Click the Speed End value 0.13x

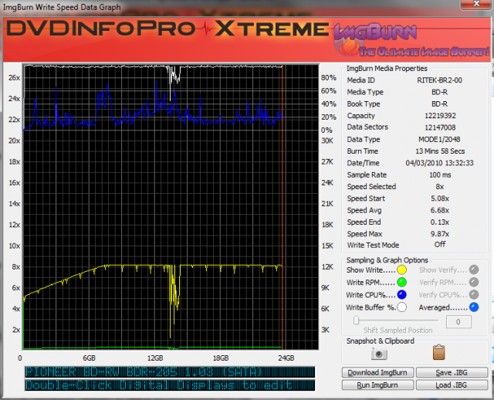(440, 222)
